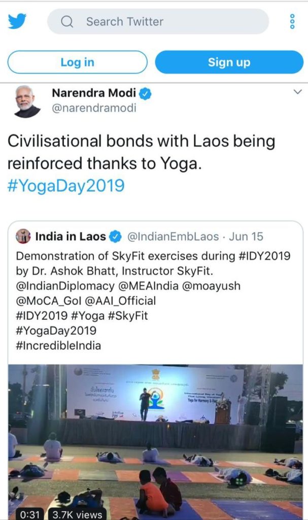The height and width of the screenshot is (520, 308).
Task: Expand the tweet options chevron
Action: pyautogui.click(x=297, y=92)
